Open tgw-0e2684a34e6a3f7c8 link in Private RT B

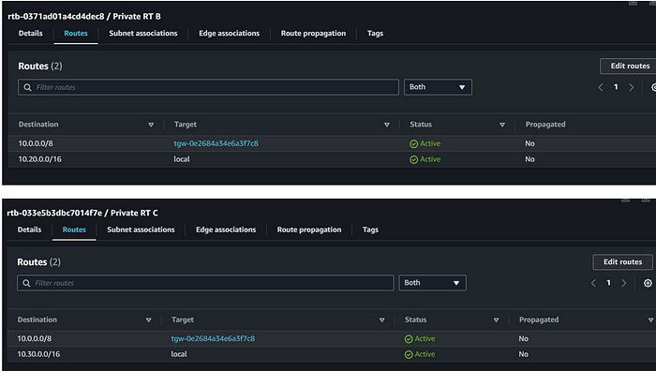click(x=216, y=143)
